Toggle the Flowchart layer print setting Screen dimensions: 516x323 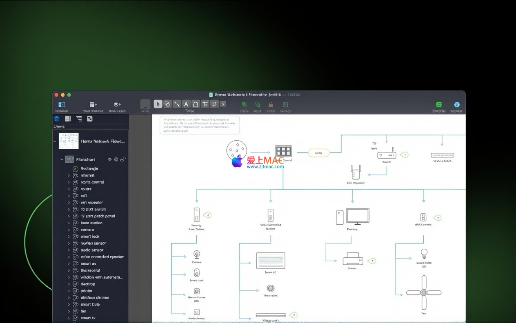[x=116, y=159]
